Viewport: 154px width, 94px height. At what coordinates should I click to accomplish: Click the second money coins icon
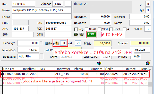click(81, 34)
